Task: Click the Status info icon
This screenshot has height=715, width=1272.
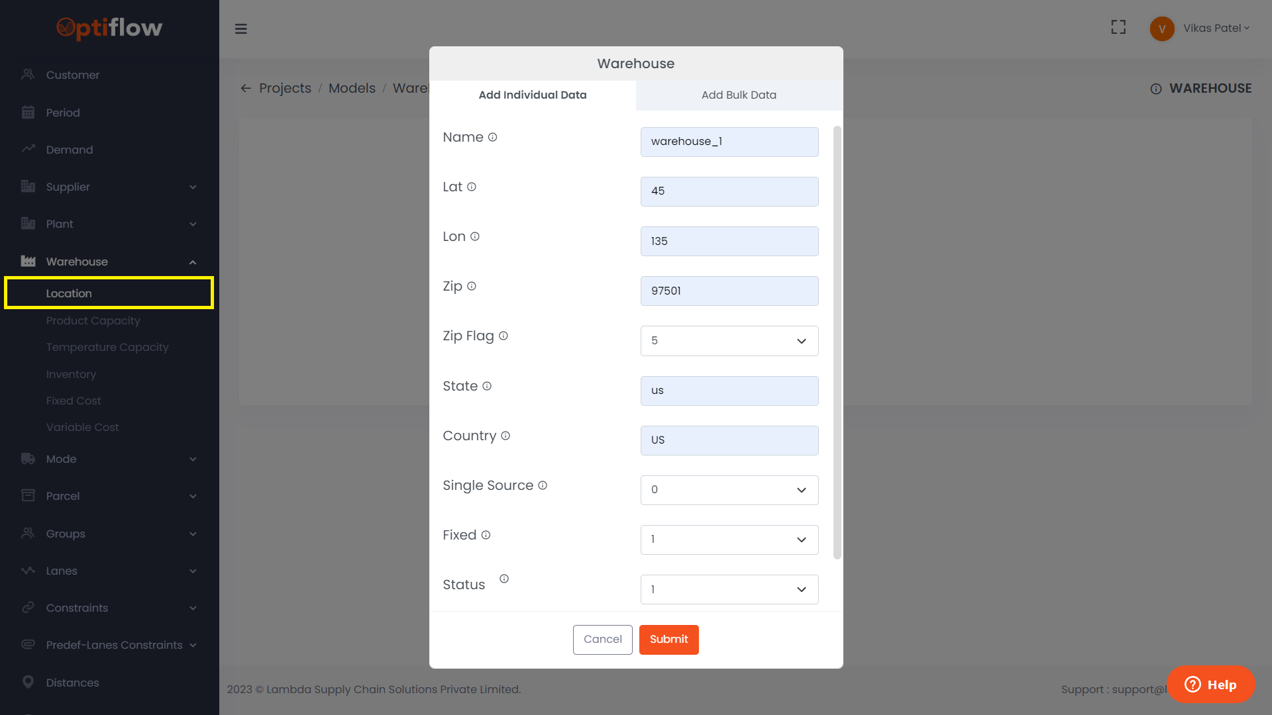Action: (504, 579)
